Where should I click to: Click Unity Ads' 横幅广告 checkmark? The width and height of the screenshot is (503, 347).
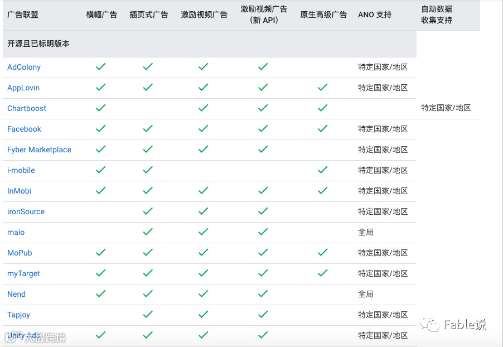point(101,335)
